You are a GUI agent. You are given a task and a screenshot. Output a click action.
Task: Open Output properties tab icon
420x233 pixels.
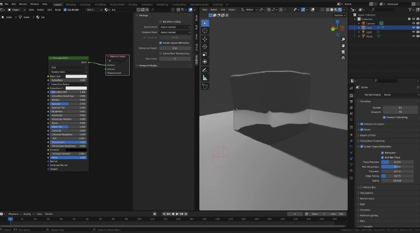(352, 101)
